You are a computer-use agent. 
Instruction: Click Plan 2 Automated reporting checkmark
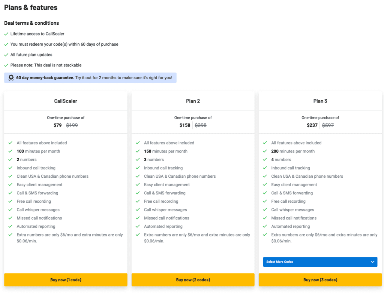[138, 226]
